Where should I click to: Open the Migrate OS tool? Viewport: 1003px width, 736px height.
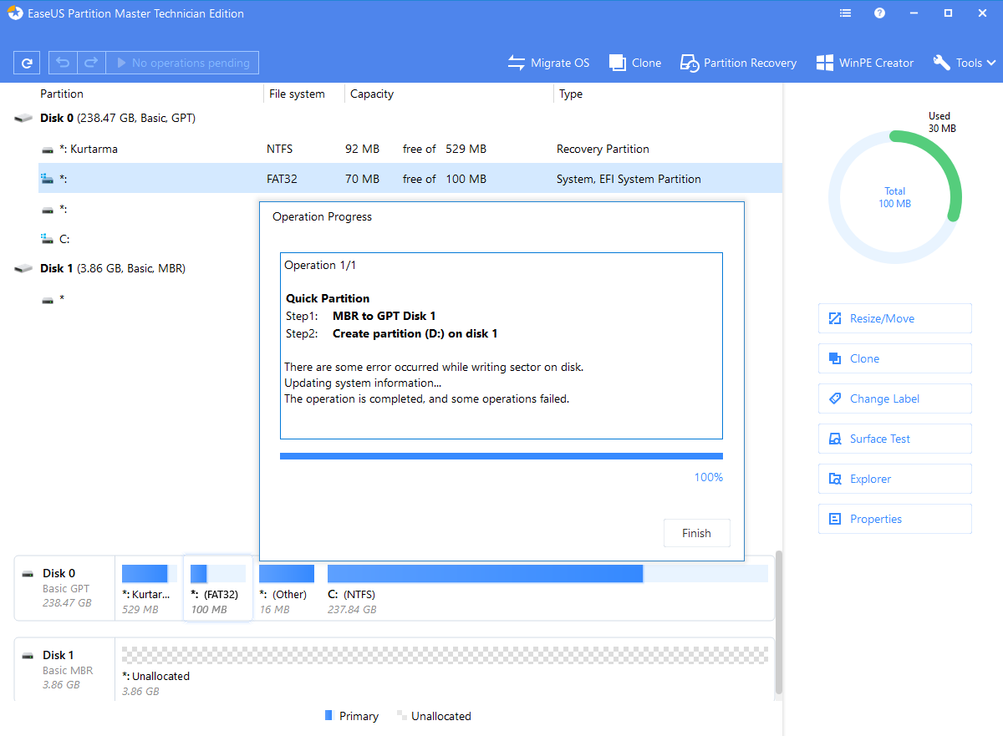point(549,63)
